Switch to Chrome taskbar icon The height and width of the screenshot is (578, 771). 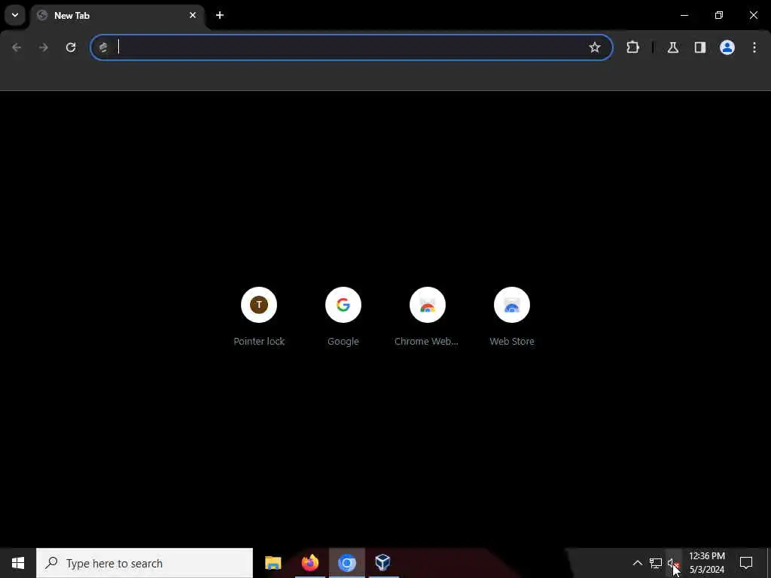point(346,563)
